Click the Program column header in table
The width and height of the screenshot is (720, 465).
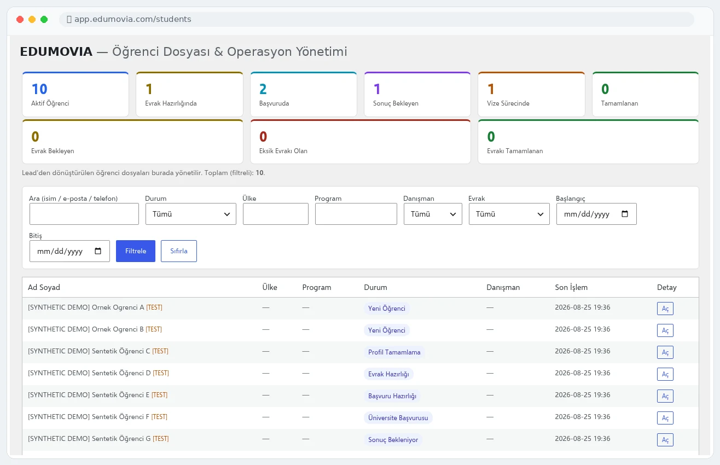(317, 287)
